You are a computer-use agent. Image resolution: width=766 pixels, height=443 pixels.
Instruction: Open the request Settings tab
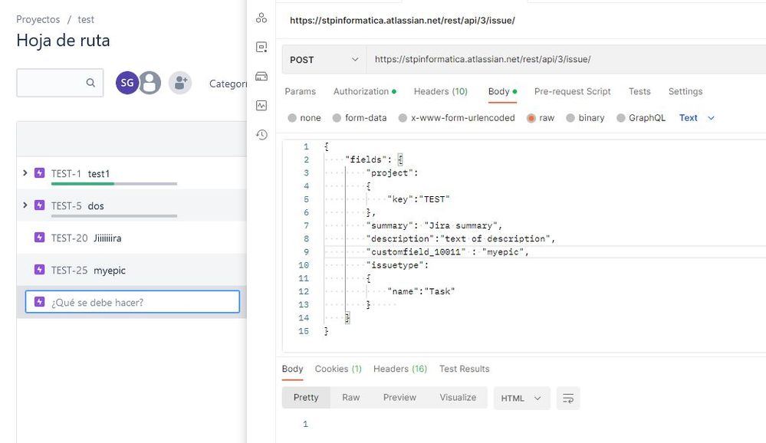click(x=685, y=91)
